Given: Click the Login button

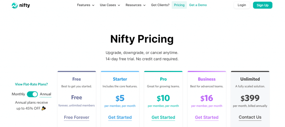Looking at the screenshot, I should point(242,5).
